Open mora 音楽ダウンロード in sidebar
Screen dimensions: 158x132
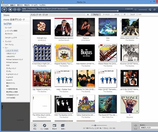(x=14, y=20)
